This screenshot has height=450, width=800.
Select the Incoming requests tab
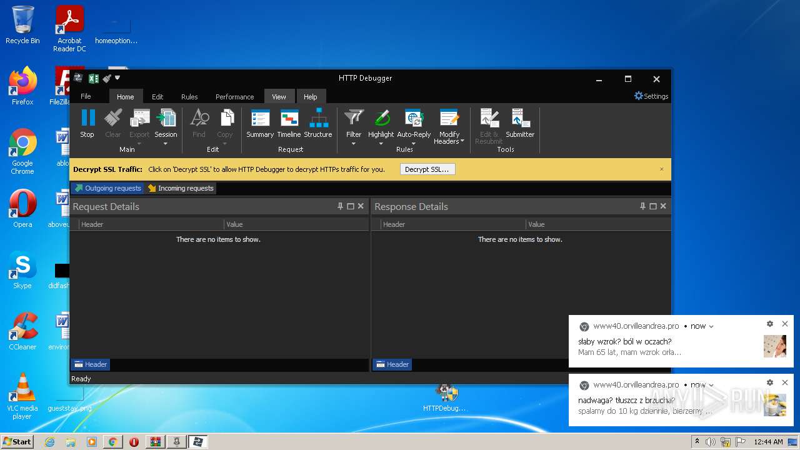(181, 188)
